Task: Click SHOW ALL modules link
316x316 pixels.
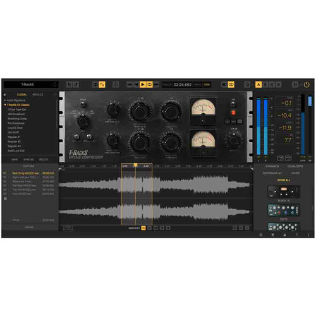Action: tap(284, 180)
